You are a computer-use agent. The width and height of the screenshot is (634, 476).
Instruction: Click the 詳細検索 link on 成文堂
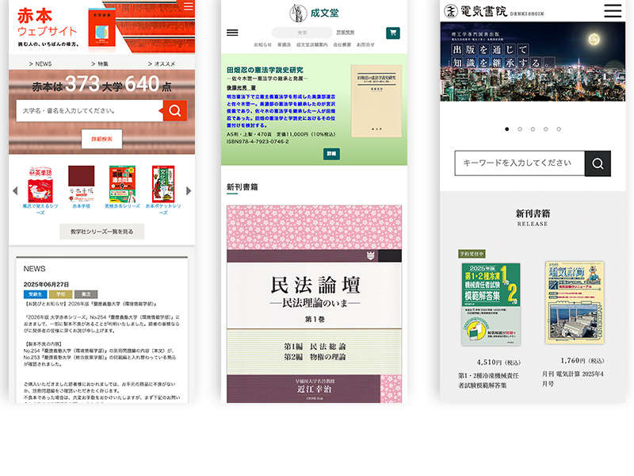pos(346,33)
